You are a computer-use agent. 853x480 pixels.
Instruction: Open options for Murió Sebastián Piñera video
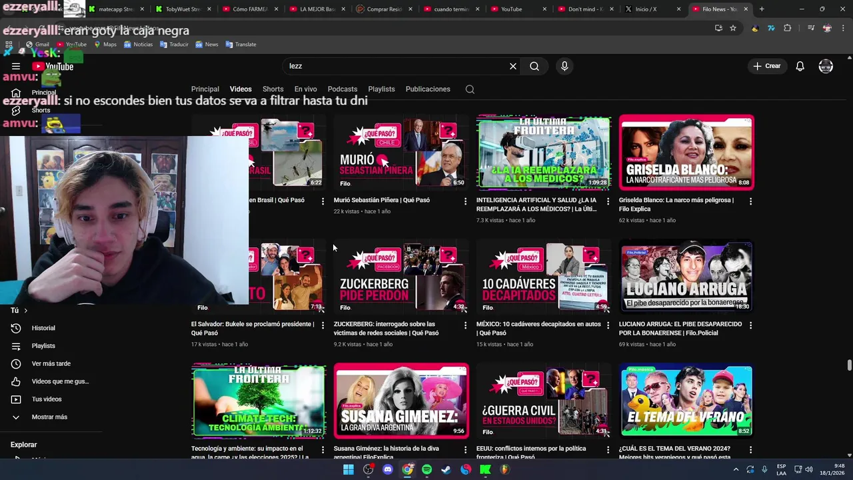465,201
